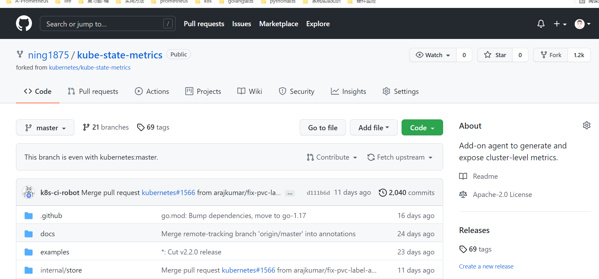Open the ning1875 owner link

49,55
